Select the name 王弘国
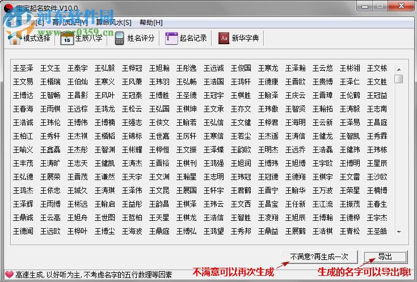The image size is (417, 282). tap(159, 109)
